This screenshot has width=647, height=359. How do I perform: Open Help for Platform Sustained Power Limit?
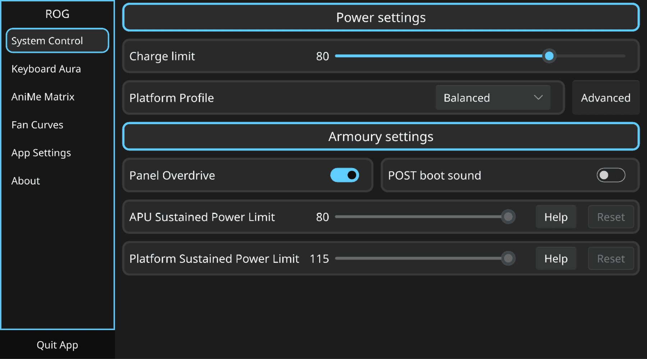click(x=556, y=258)
